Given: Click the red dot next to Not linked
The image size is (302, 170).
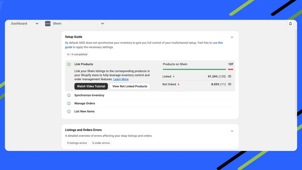Looking at the screenshot, I should tap(178, 84).
